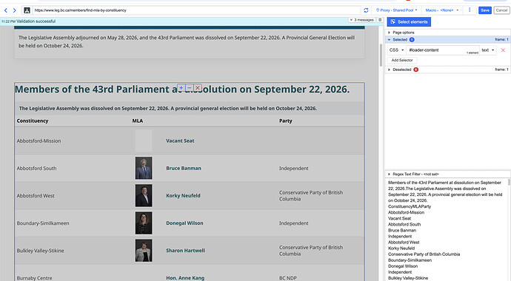Open the text extraction type dropdown
Image resolution: width=511 pixels, height=281 pixels.
click(x=488, y=50)
